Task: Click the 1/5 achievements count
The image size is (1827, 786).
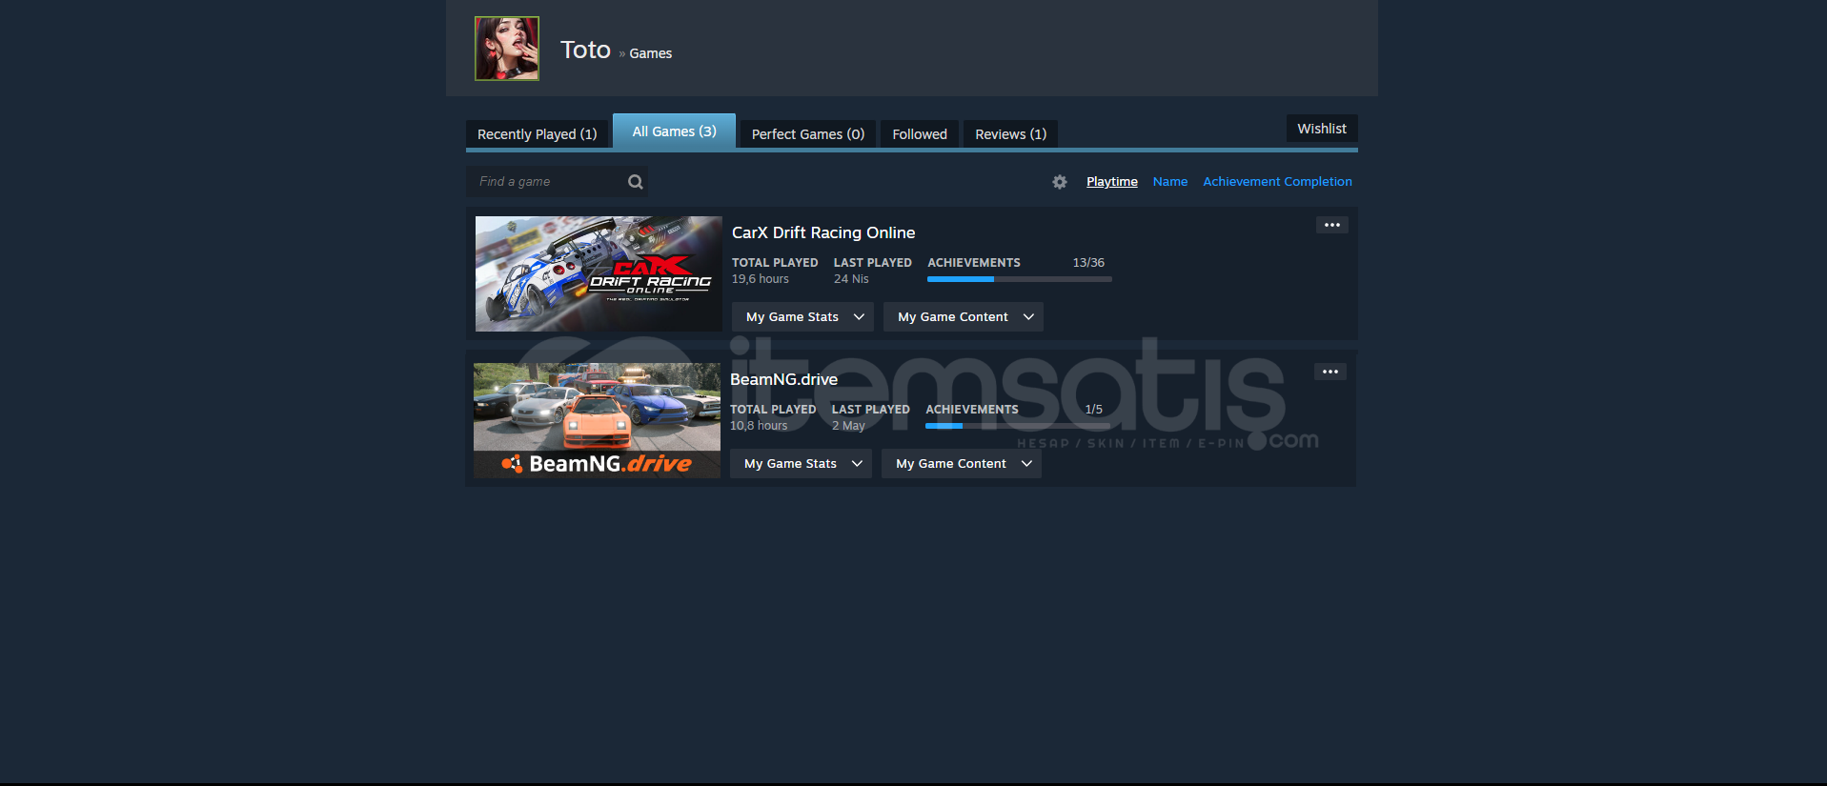Action: [1094, 410]
